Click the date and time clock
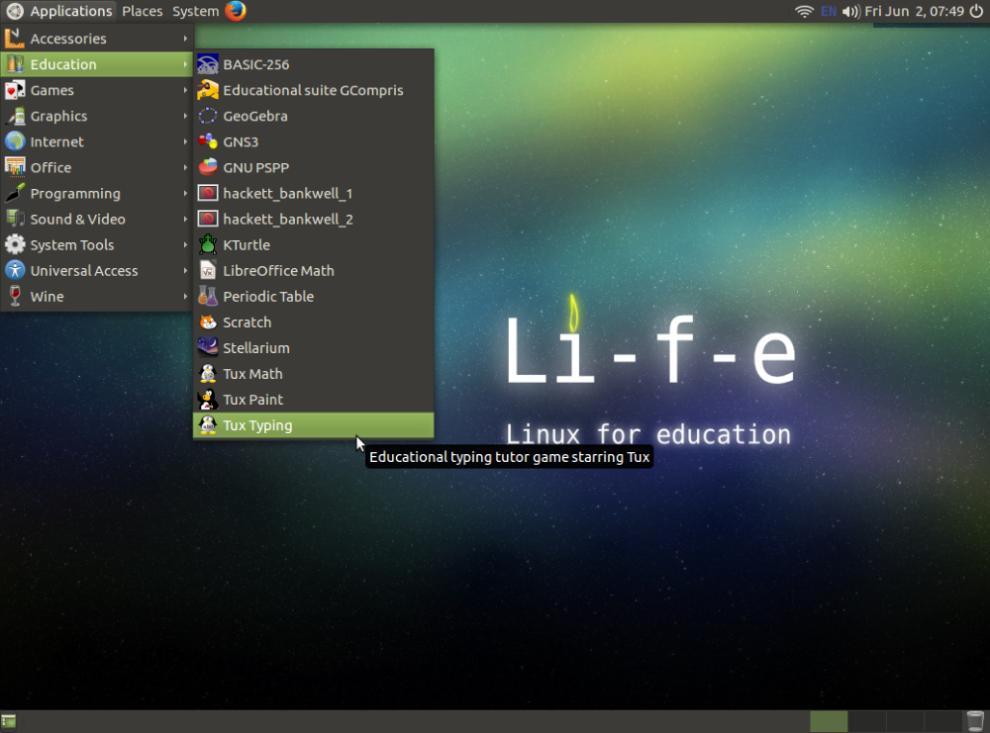 point(914,11)
